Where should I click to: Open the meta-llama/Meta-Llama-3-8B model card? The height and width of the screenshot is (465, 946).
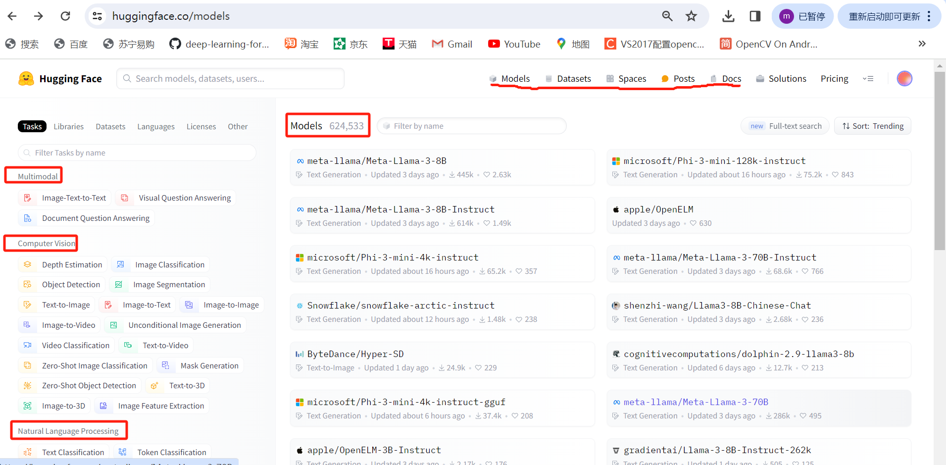[x=443, y=167]
